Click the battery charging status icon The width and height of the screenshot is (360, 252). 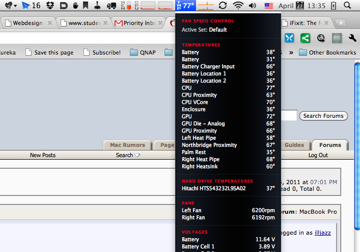pyautogui.click(x=333, y=6)
